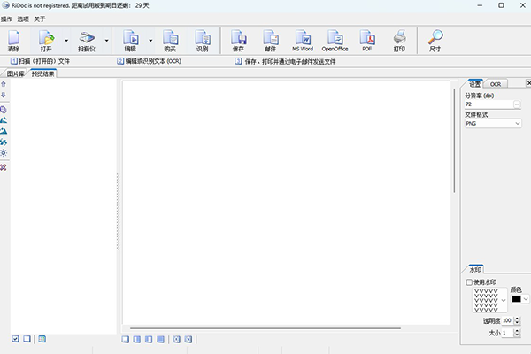
Task: Click step label 编辑或识别文本 (OCR)
Action: 153,61
